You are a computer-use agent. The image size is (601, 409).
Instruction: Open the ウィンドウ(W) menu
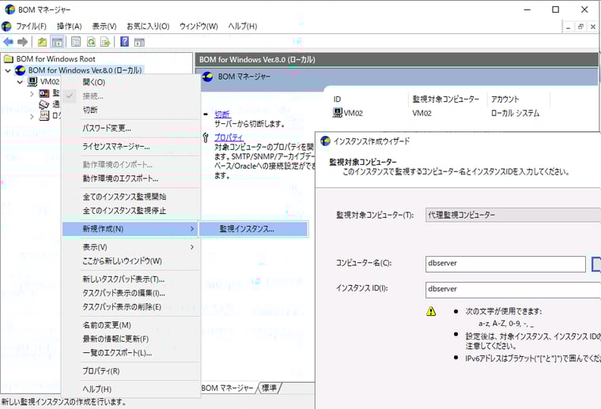(198, 26)
